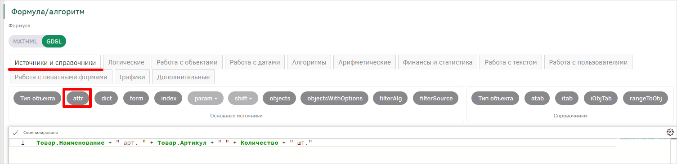Open the Арифметические tab

click(364, 62)
